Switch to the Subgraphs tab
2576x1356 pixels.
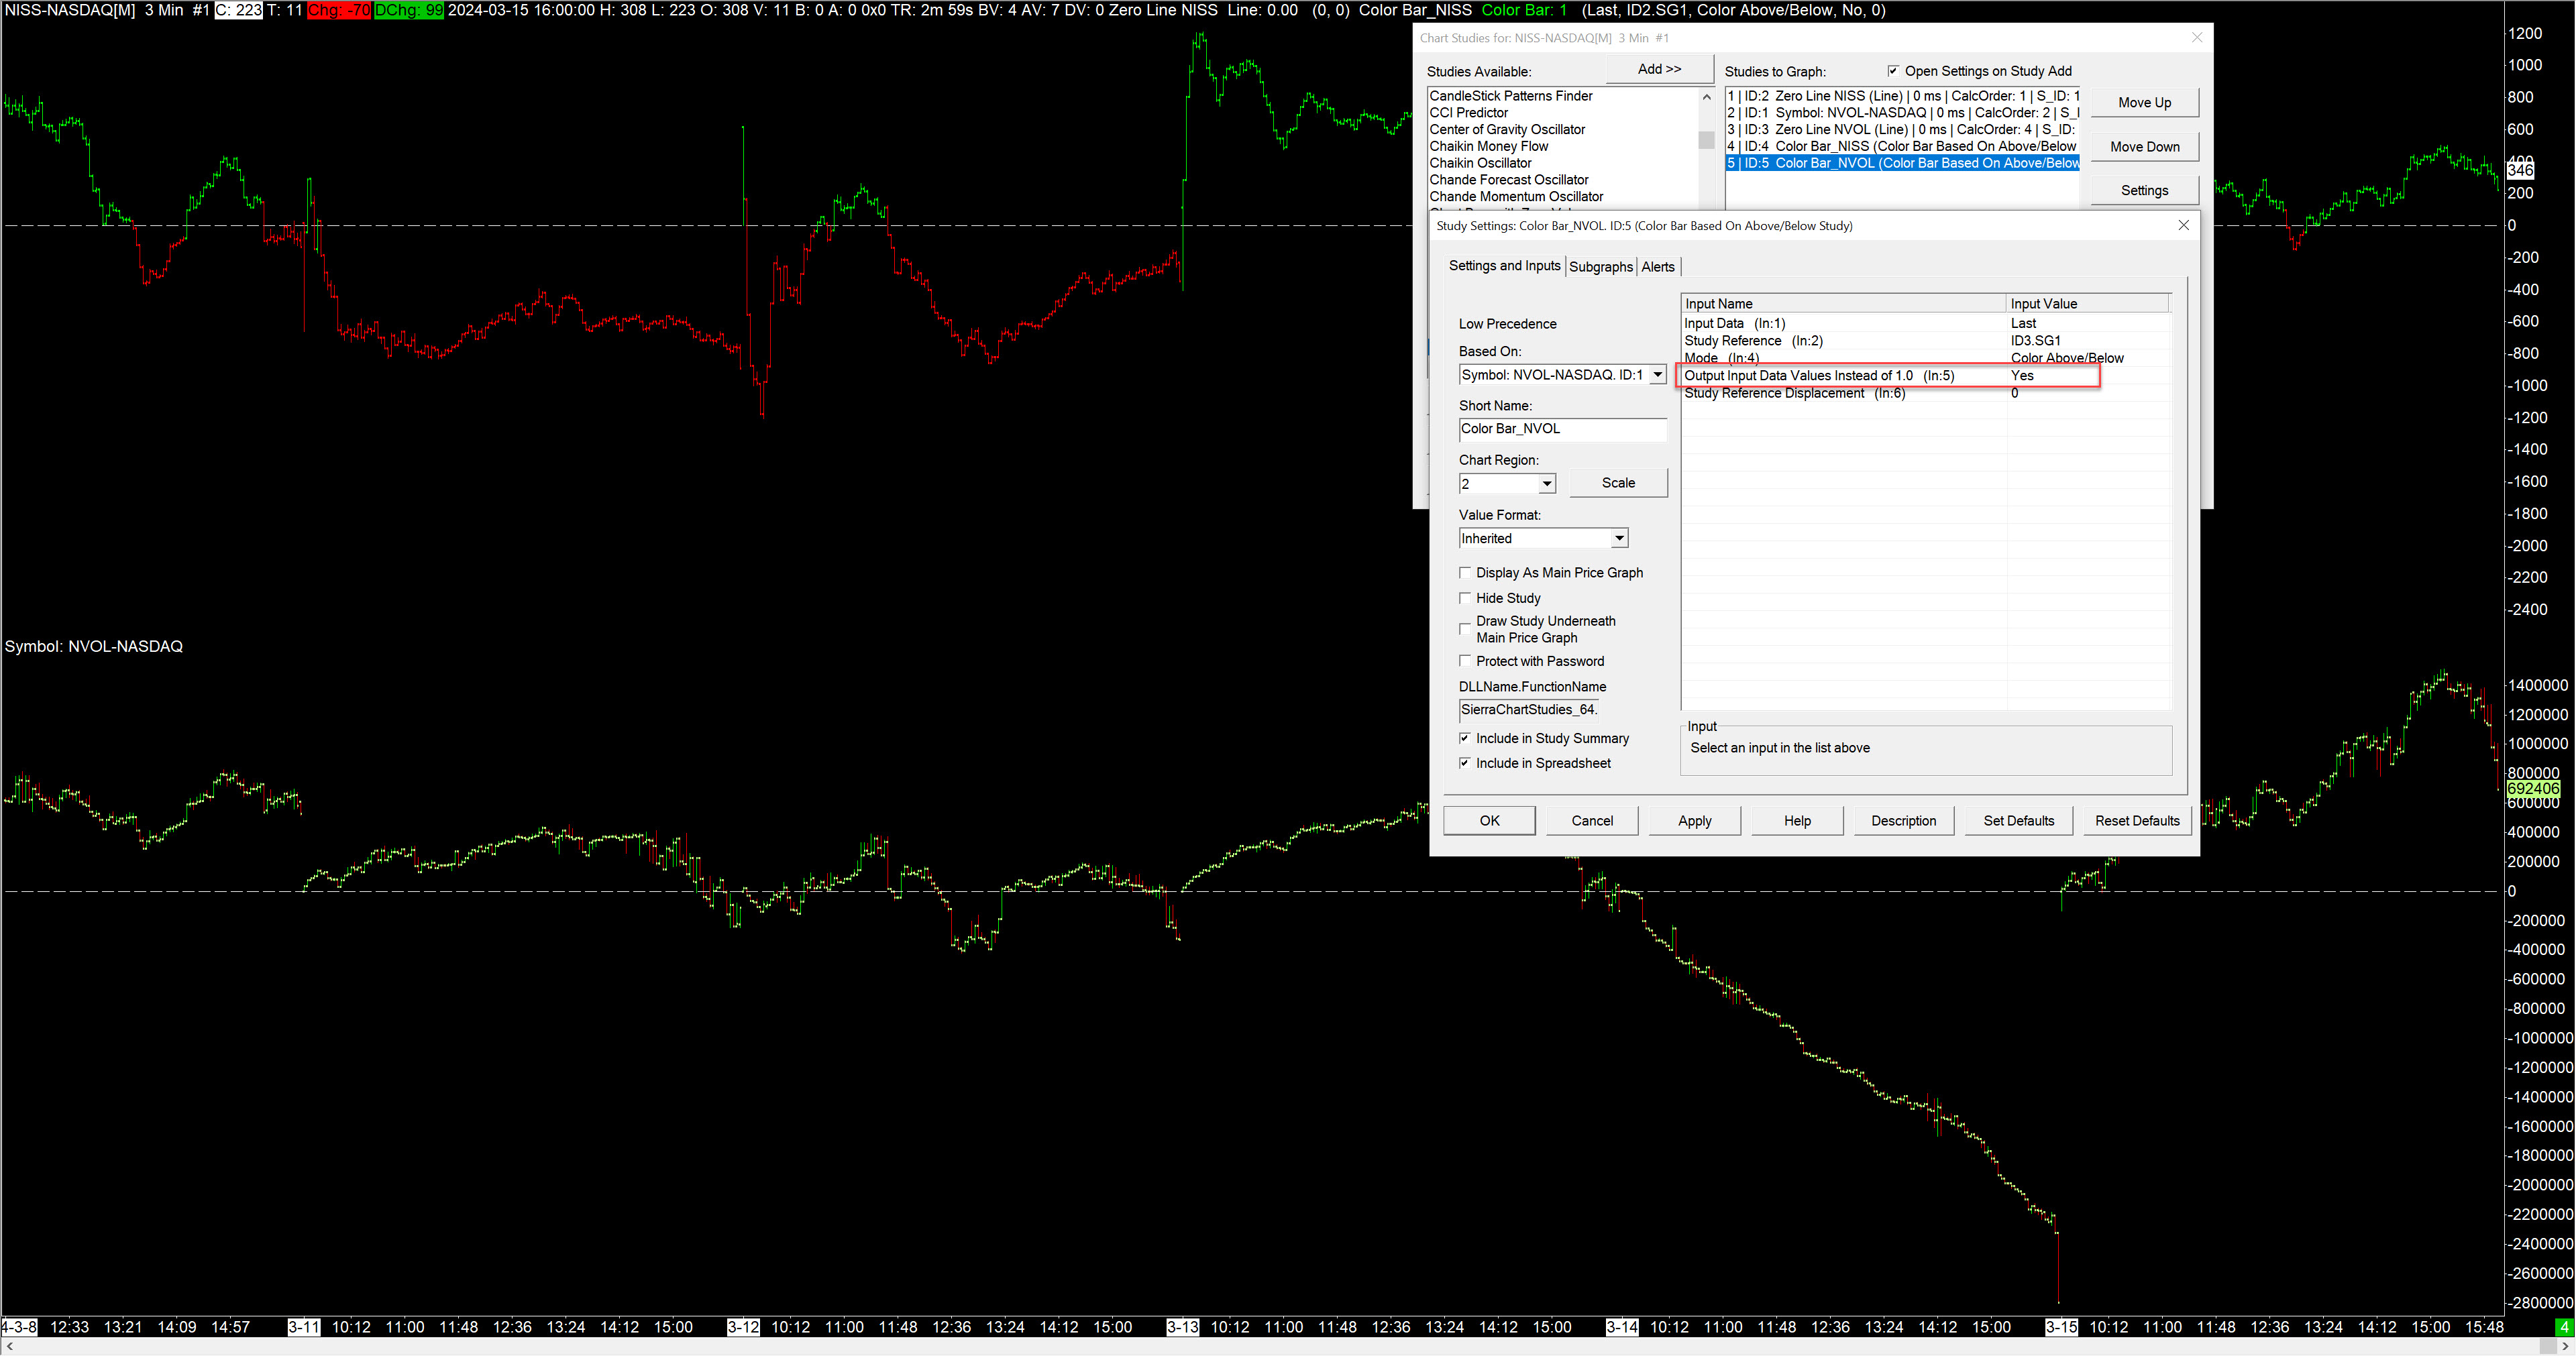click(x=1600, y=267)
